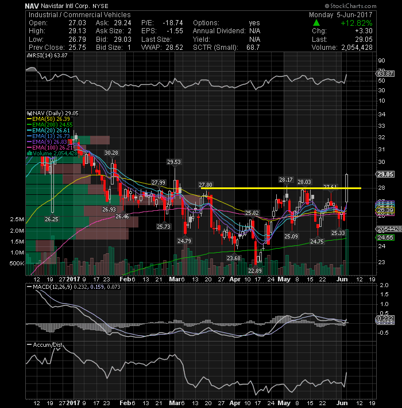Click the 24.75 low price label
Viewport: 402px width, 408px height.
[317, 241]
